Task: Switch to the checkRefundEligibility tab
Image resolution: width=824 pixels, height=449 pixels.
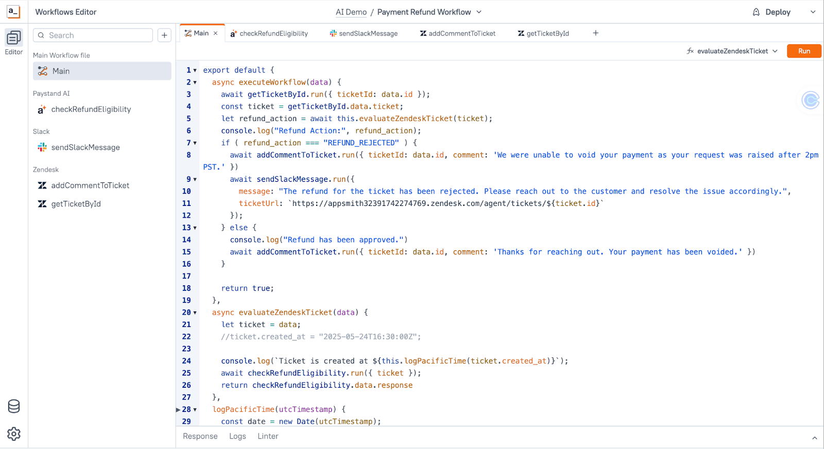Action: coord(269,33)
